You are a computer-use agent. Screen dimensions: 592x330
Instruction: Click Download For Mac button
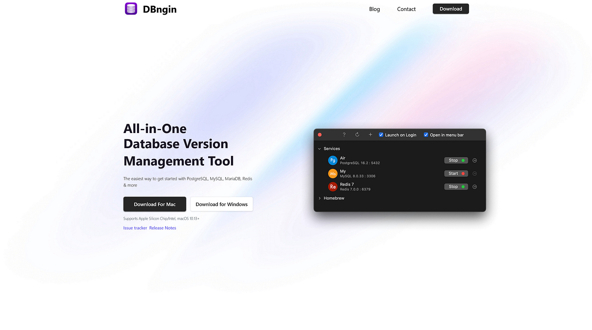click(155, 204)
